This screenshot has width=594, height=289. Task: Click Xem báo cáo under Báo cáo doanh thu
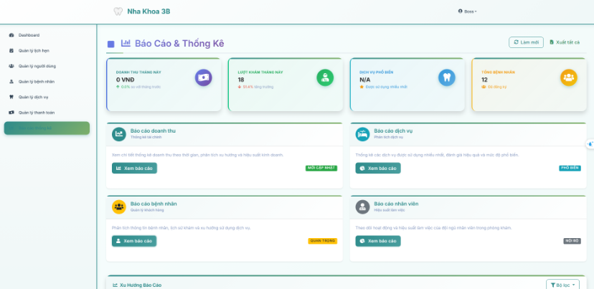pos(134,169)
